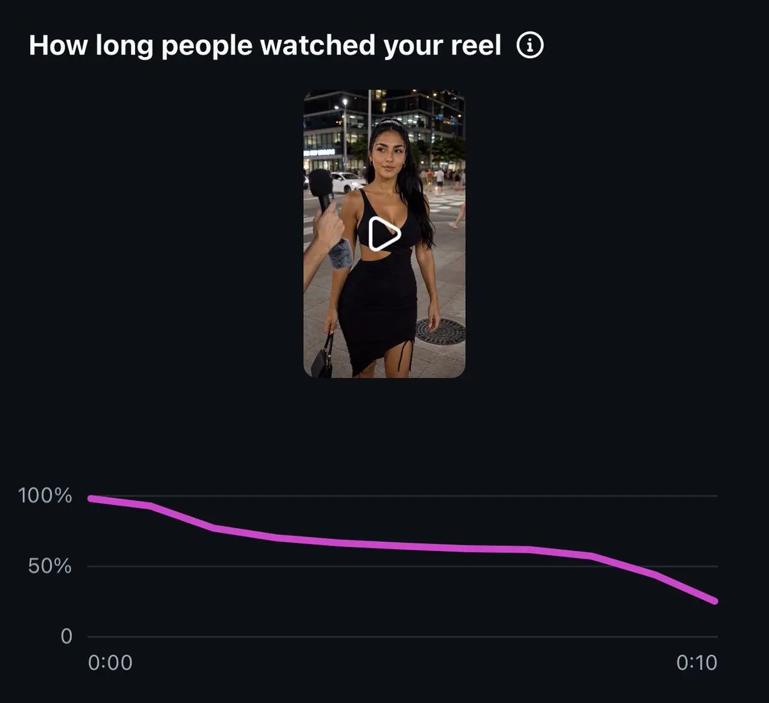This screenshot has height=703, width=769.
Task: Click the 100% horizontal gridline
Action: (402, 495)
